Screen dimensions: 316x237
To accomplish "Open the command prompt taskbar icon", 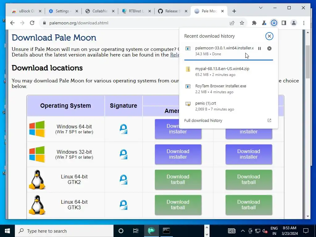I will coord(166,231).
